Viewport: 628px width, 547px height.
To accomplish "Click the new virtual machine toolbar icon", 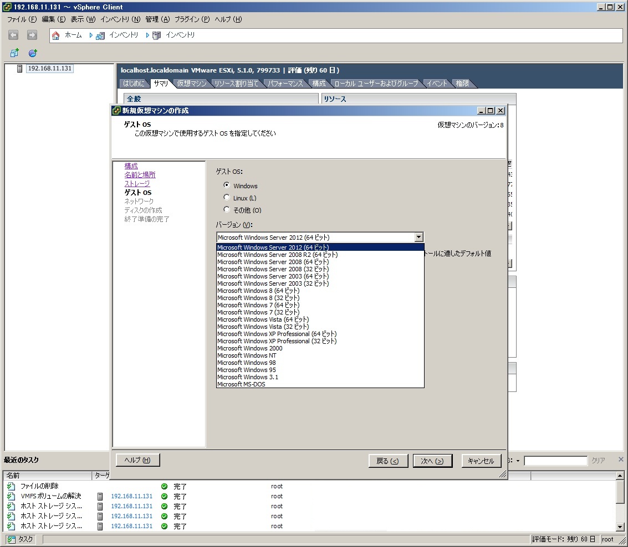I will point(14,53).
